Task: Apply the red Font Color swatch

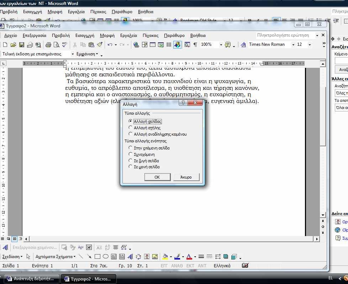Action: 189,257
